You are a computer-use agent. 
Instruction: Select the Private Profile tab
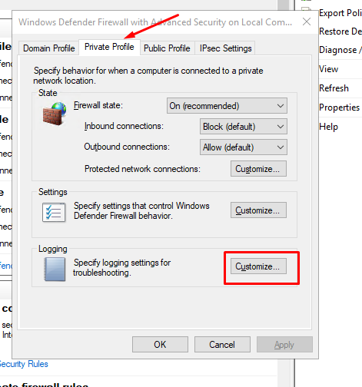(x=109, y=47)
